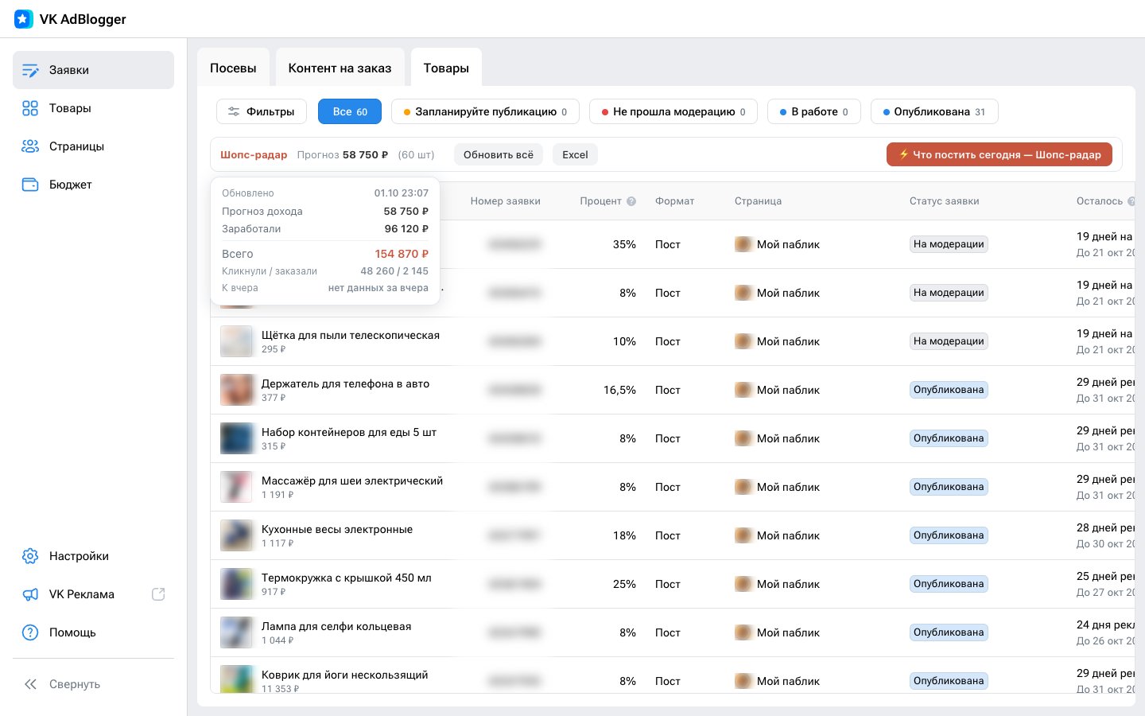Click Что постить сегодня — Шопс-радар button

999,154
